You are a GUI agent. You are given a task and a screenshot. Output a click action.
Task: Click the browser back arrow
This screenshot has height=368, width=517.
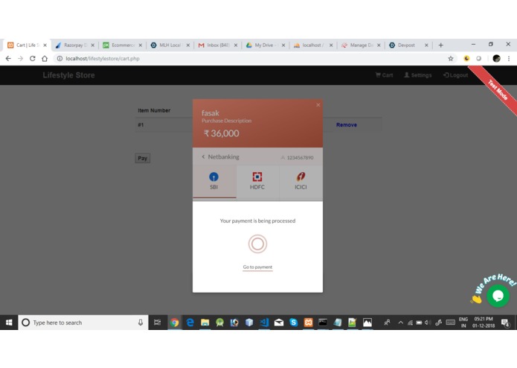(x=8, y=58)
